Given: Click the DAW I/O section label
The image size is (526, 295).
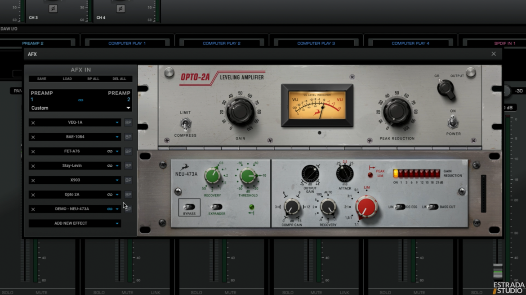Looking at the screenshot, I should tap(9, 29).
